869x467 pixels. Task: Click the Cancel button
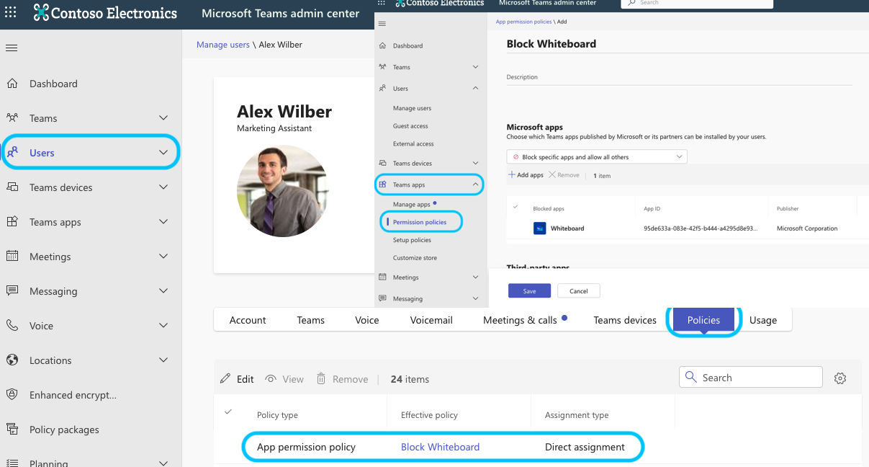click(579, 290)
